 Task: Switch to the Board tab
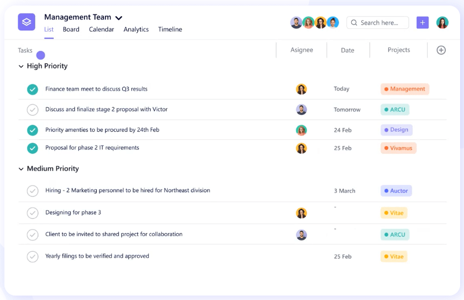(71, 29)
